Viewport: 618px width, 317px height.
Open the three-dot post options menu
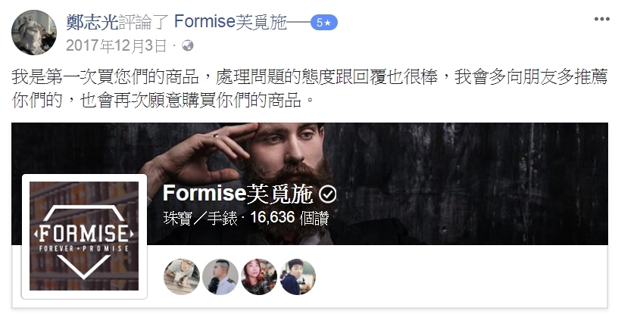[601, 20]
